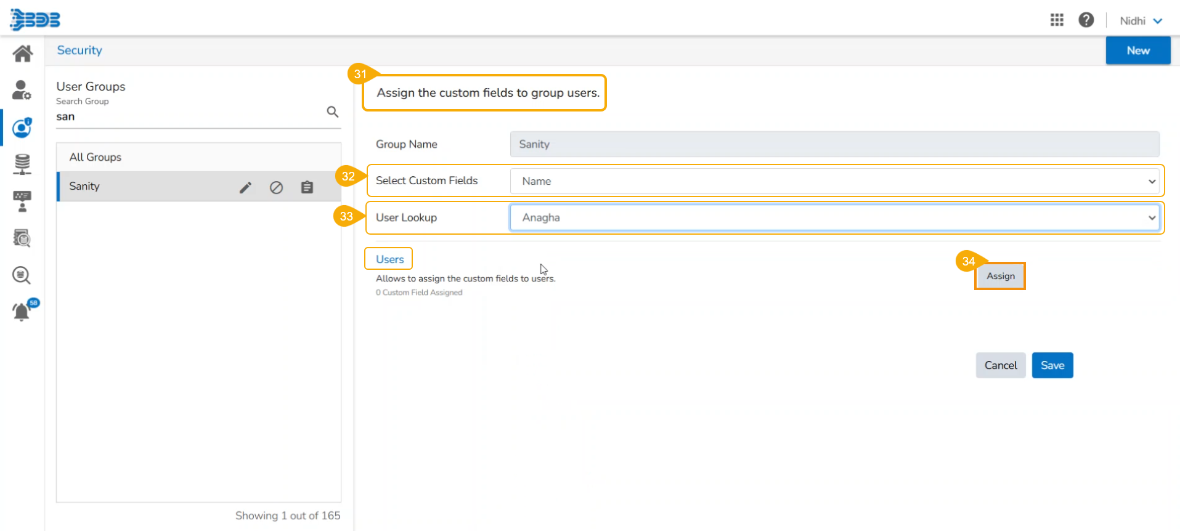Focus the Search Group input field
Screen dimensions: 1180x531
point(188,117)
